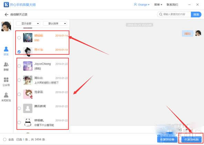The height and width of the screenshot is (145, 204).
Task: Open the 好友 friends sidebar icon
Action: point(6,51)
